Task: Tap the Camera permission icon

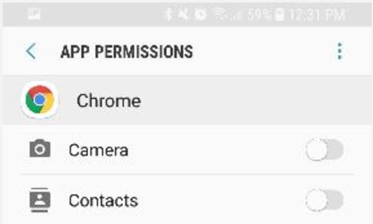Action: (40, 149)
